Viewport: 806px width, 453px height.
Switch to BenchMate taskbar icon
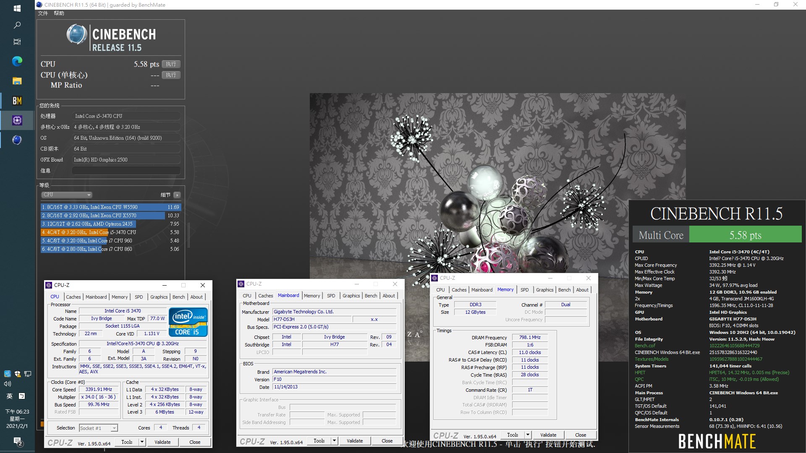click(x=17, y=101)
